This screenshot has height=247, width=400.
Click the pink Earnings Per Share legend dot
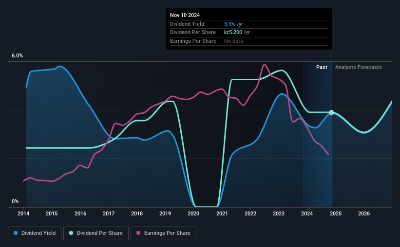tap(138, 233)
